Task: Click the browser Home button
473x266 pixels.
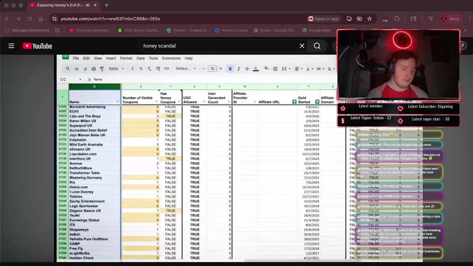Action: coord(41,18)
